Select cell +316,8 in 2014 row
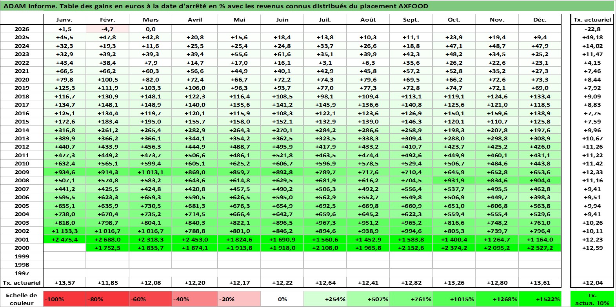The width and height of the screenshot is (616, 307). [64, 130]
